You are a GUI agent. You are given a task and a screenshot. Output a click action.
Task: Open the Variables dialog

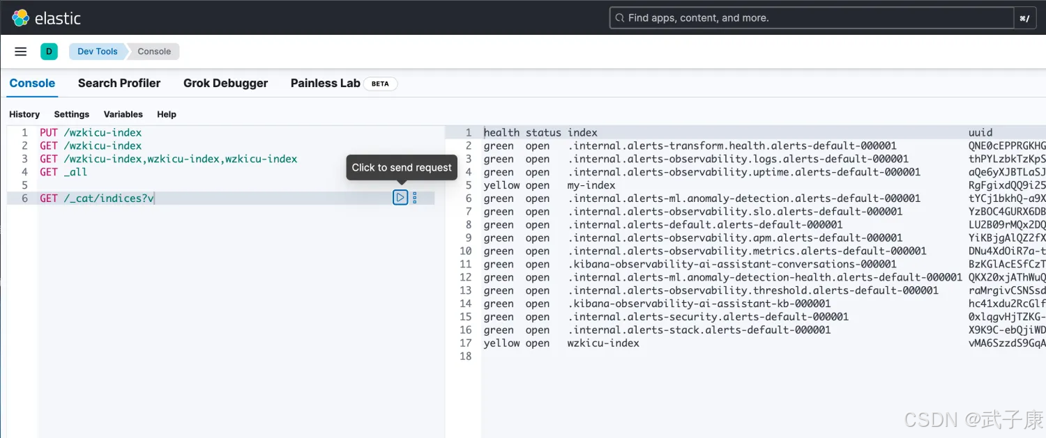[x=123, y=114]
